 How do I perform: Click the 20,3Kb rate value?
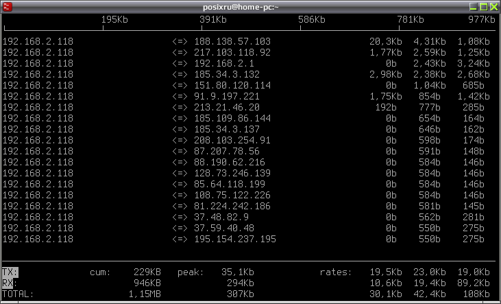point(386,42)
